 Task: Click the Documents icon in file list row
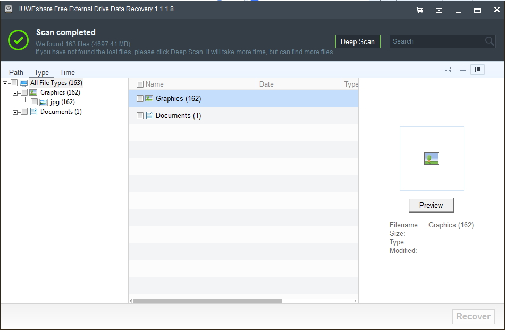(x=149, y=115)
